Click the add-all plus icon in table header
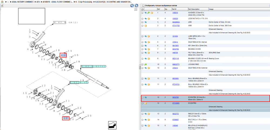Viewport: 270px width, 130px height. pyautogui.click(x=143, y=9)
